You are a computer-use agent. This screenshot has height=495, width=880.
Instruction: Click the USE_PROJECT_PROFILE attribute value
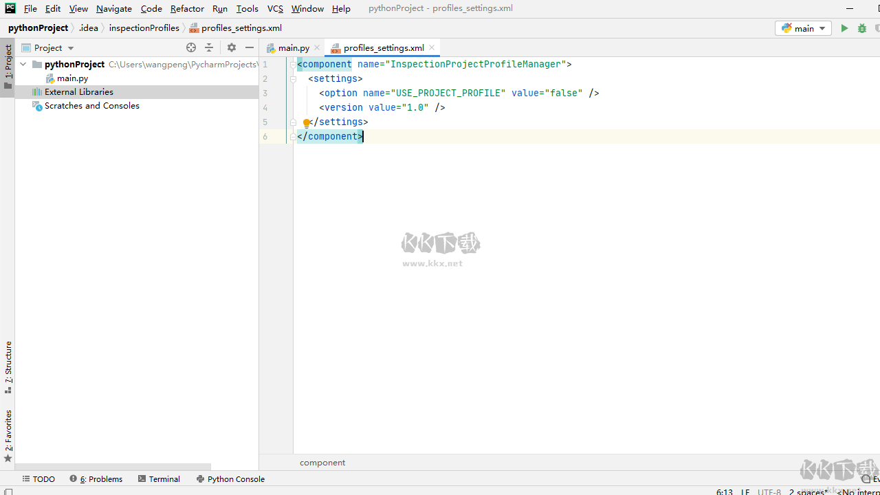click(448, 93)
